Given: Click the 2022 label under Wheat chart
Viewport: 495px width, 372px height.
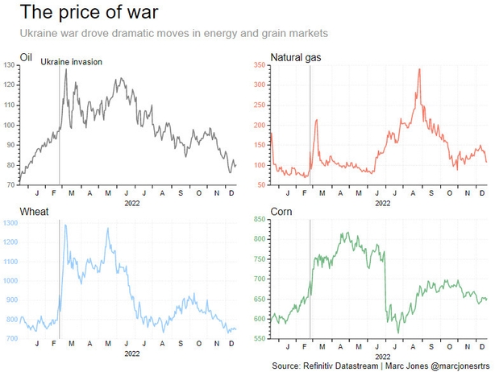Looking at the screenshot, I should pyautogui.click(x=132, y=353).
